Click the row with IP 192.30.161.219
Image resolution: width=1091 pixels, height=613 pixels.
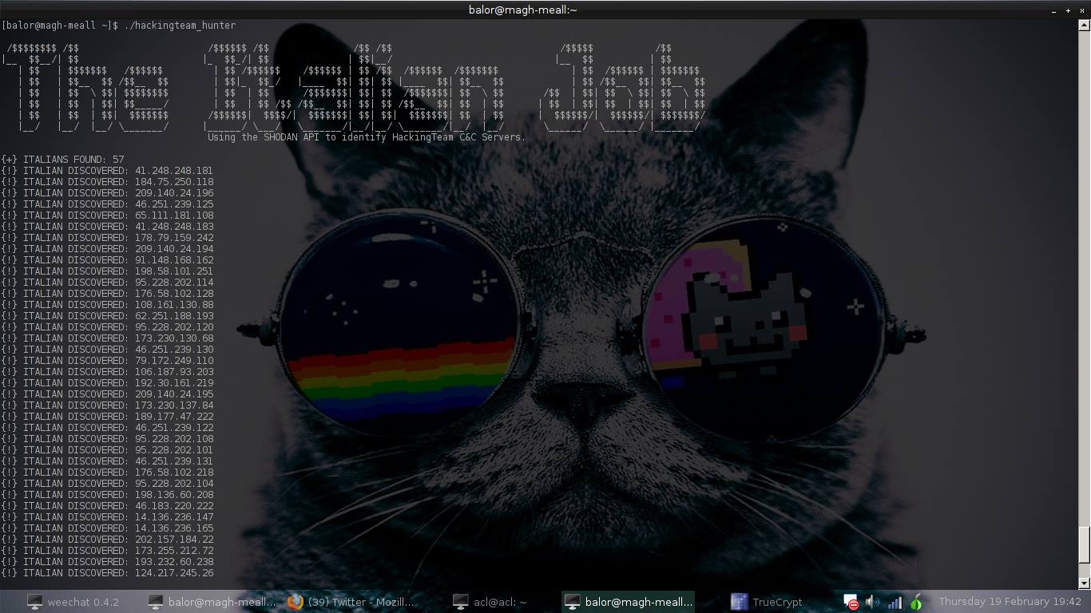[107, 383]
